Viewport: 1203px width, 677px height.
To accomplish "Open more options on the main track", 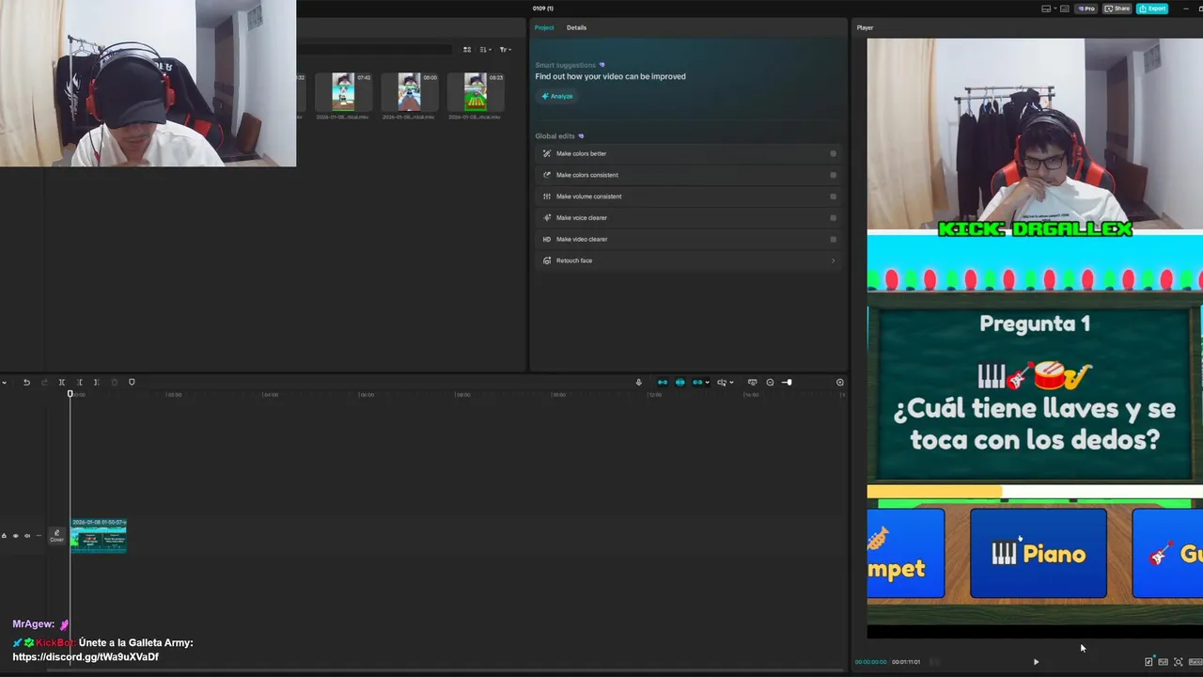I will 39,536.
